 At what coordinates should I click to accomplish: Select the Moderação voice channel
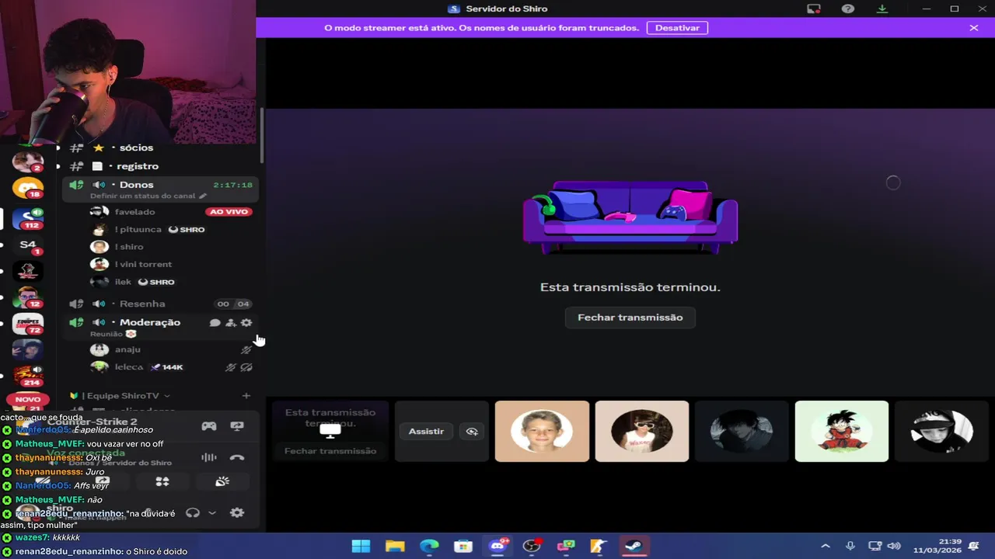point(149,322)
